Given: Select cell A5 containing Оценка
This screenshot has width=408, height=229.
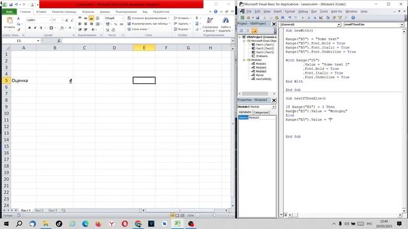Looking at the screenshot, I should pos(24,81).
